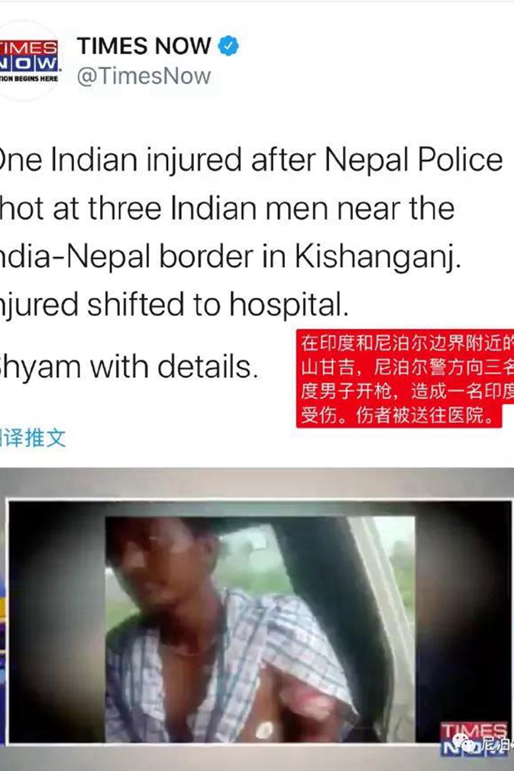This screenshot has width=514, height=771.
Task: Tap the TIMES NOW watermark inside video
Action: [474, 738]
